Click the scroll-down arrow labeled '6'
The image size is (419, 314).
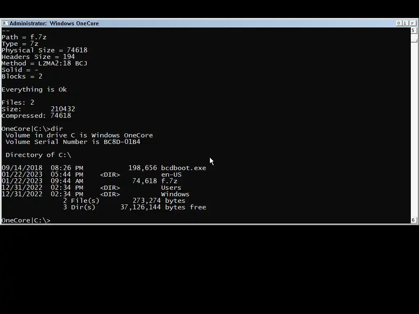[x=413, y=220]
